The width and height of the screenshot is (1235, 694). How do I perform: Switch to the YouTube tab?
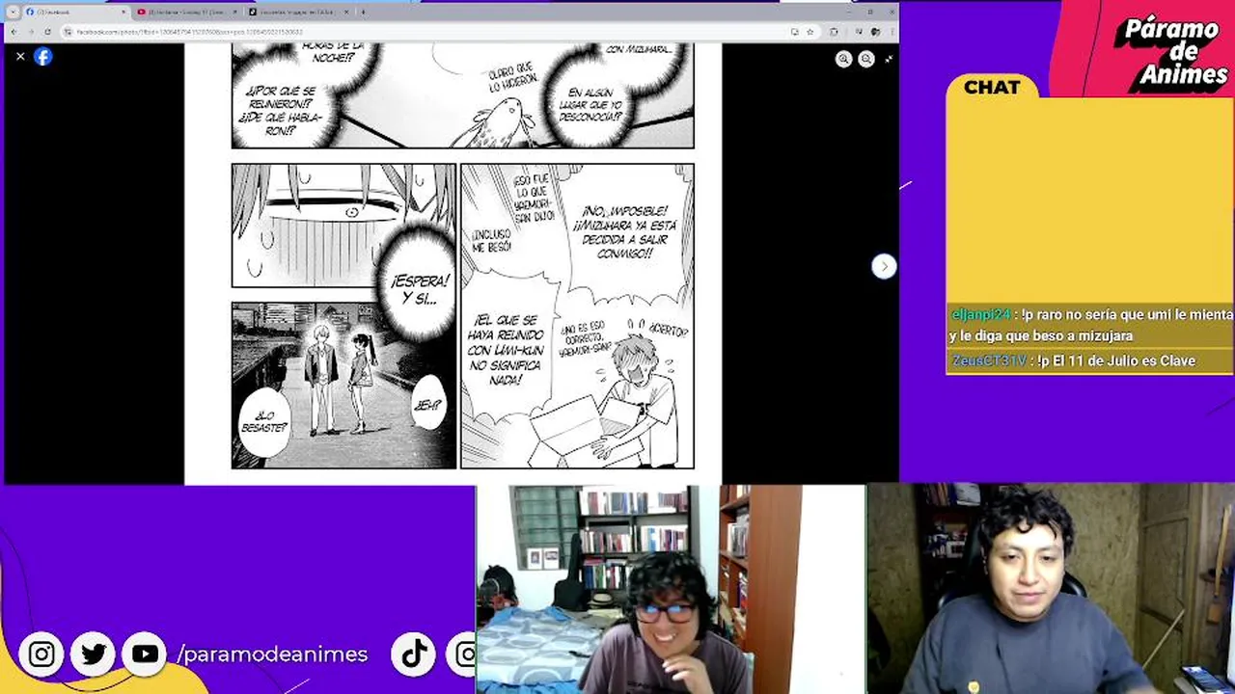coord(187,13)
